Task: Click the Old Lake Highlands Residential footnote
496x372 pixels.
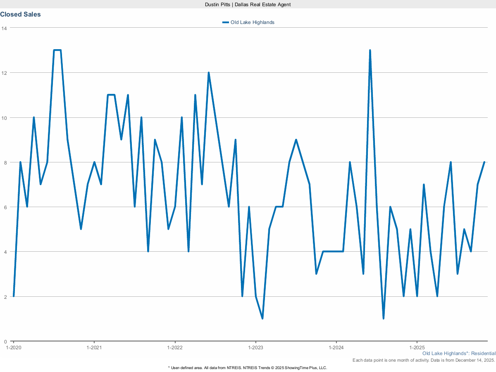Action: pos(459,354)
